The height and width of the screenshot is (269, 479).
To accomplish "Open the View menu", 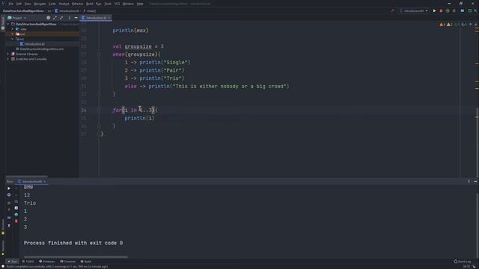I will (28, 4).
